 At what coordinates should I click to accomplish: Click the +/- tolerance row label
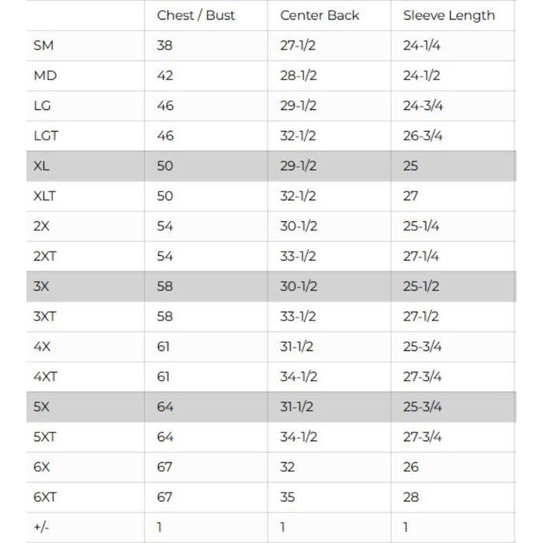[x=42, y=527]
